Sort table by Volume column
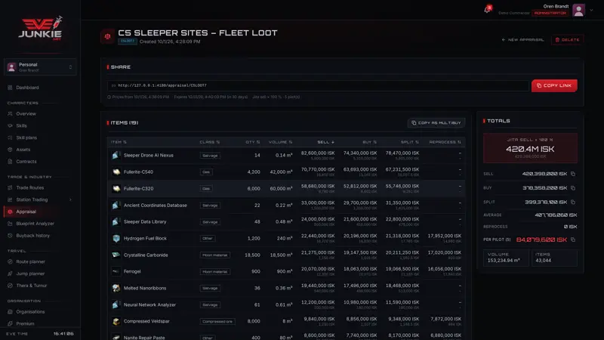The width and height of the screenshot is (604, 340). (280, 142)
